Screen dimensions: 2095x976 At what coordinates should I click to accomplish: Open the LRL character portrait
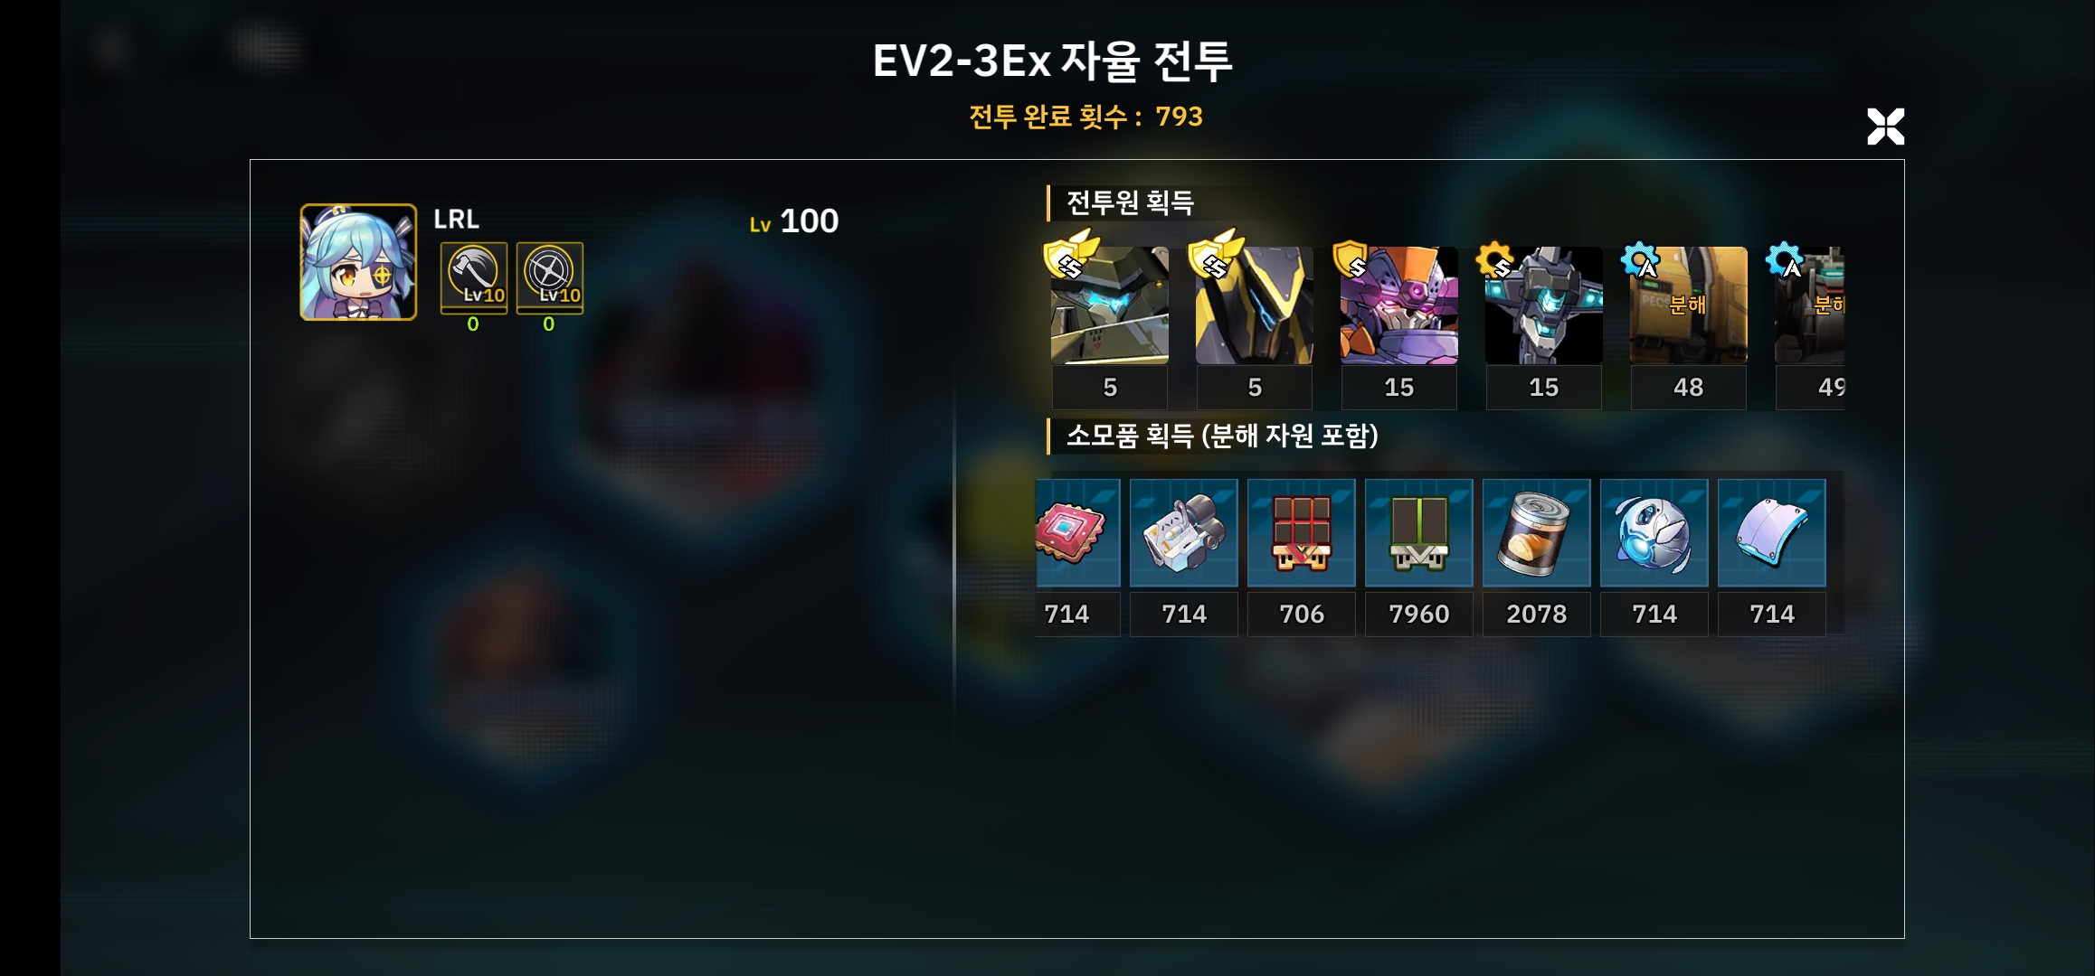(358, 262)
